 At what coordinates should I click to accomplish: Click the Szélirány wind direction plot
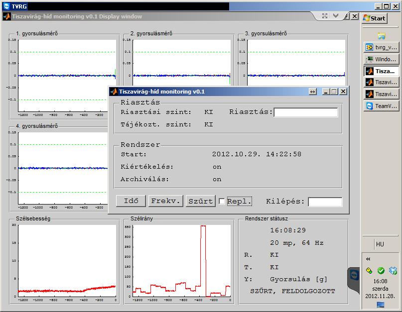[181, 261]
